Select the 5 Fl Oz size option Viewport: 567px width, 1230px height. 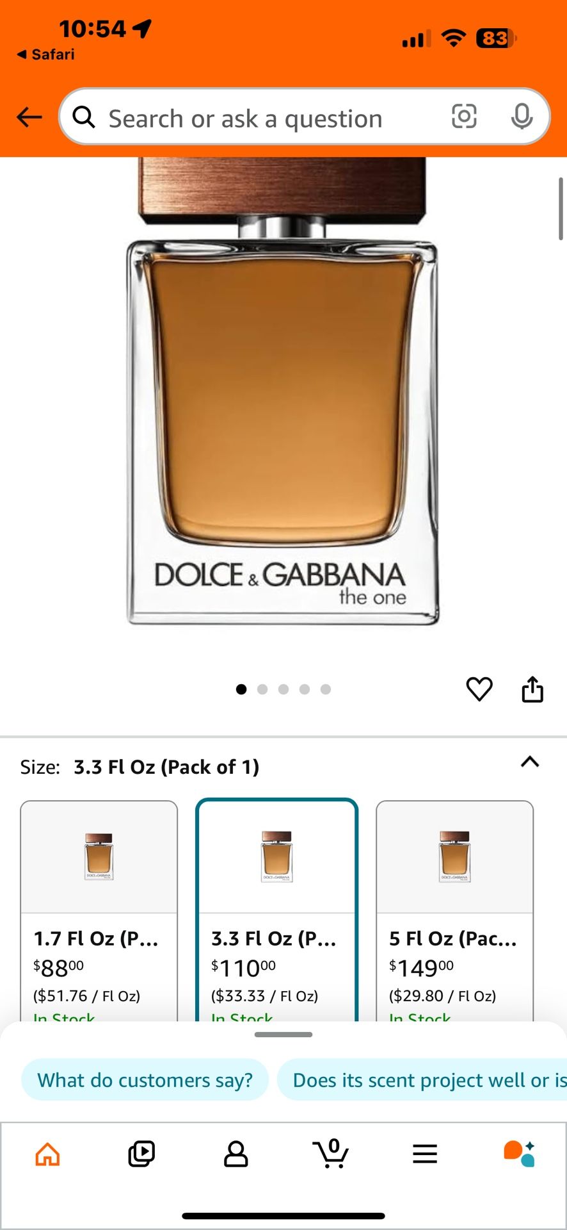[454, 910]
